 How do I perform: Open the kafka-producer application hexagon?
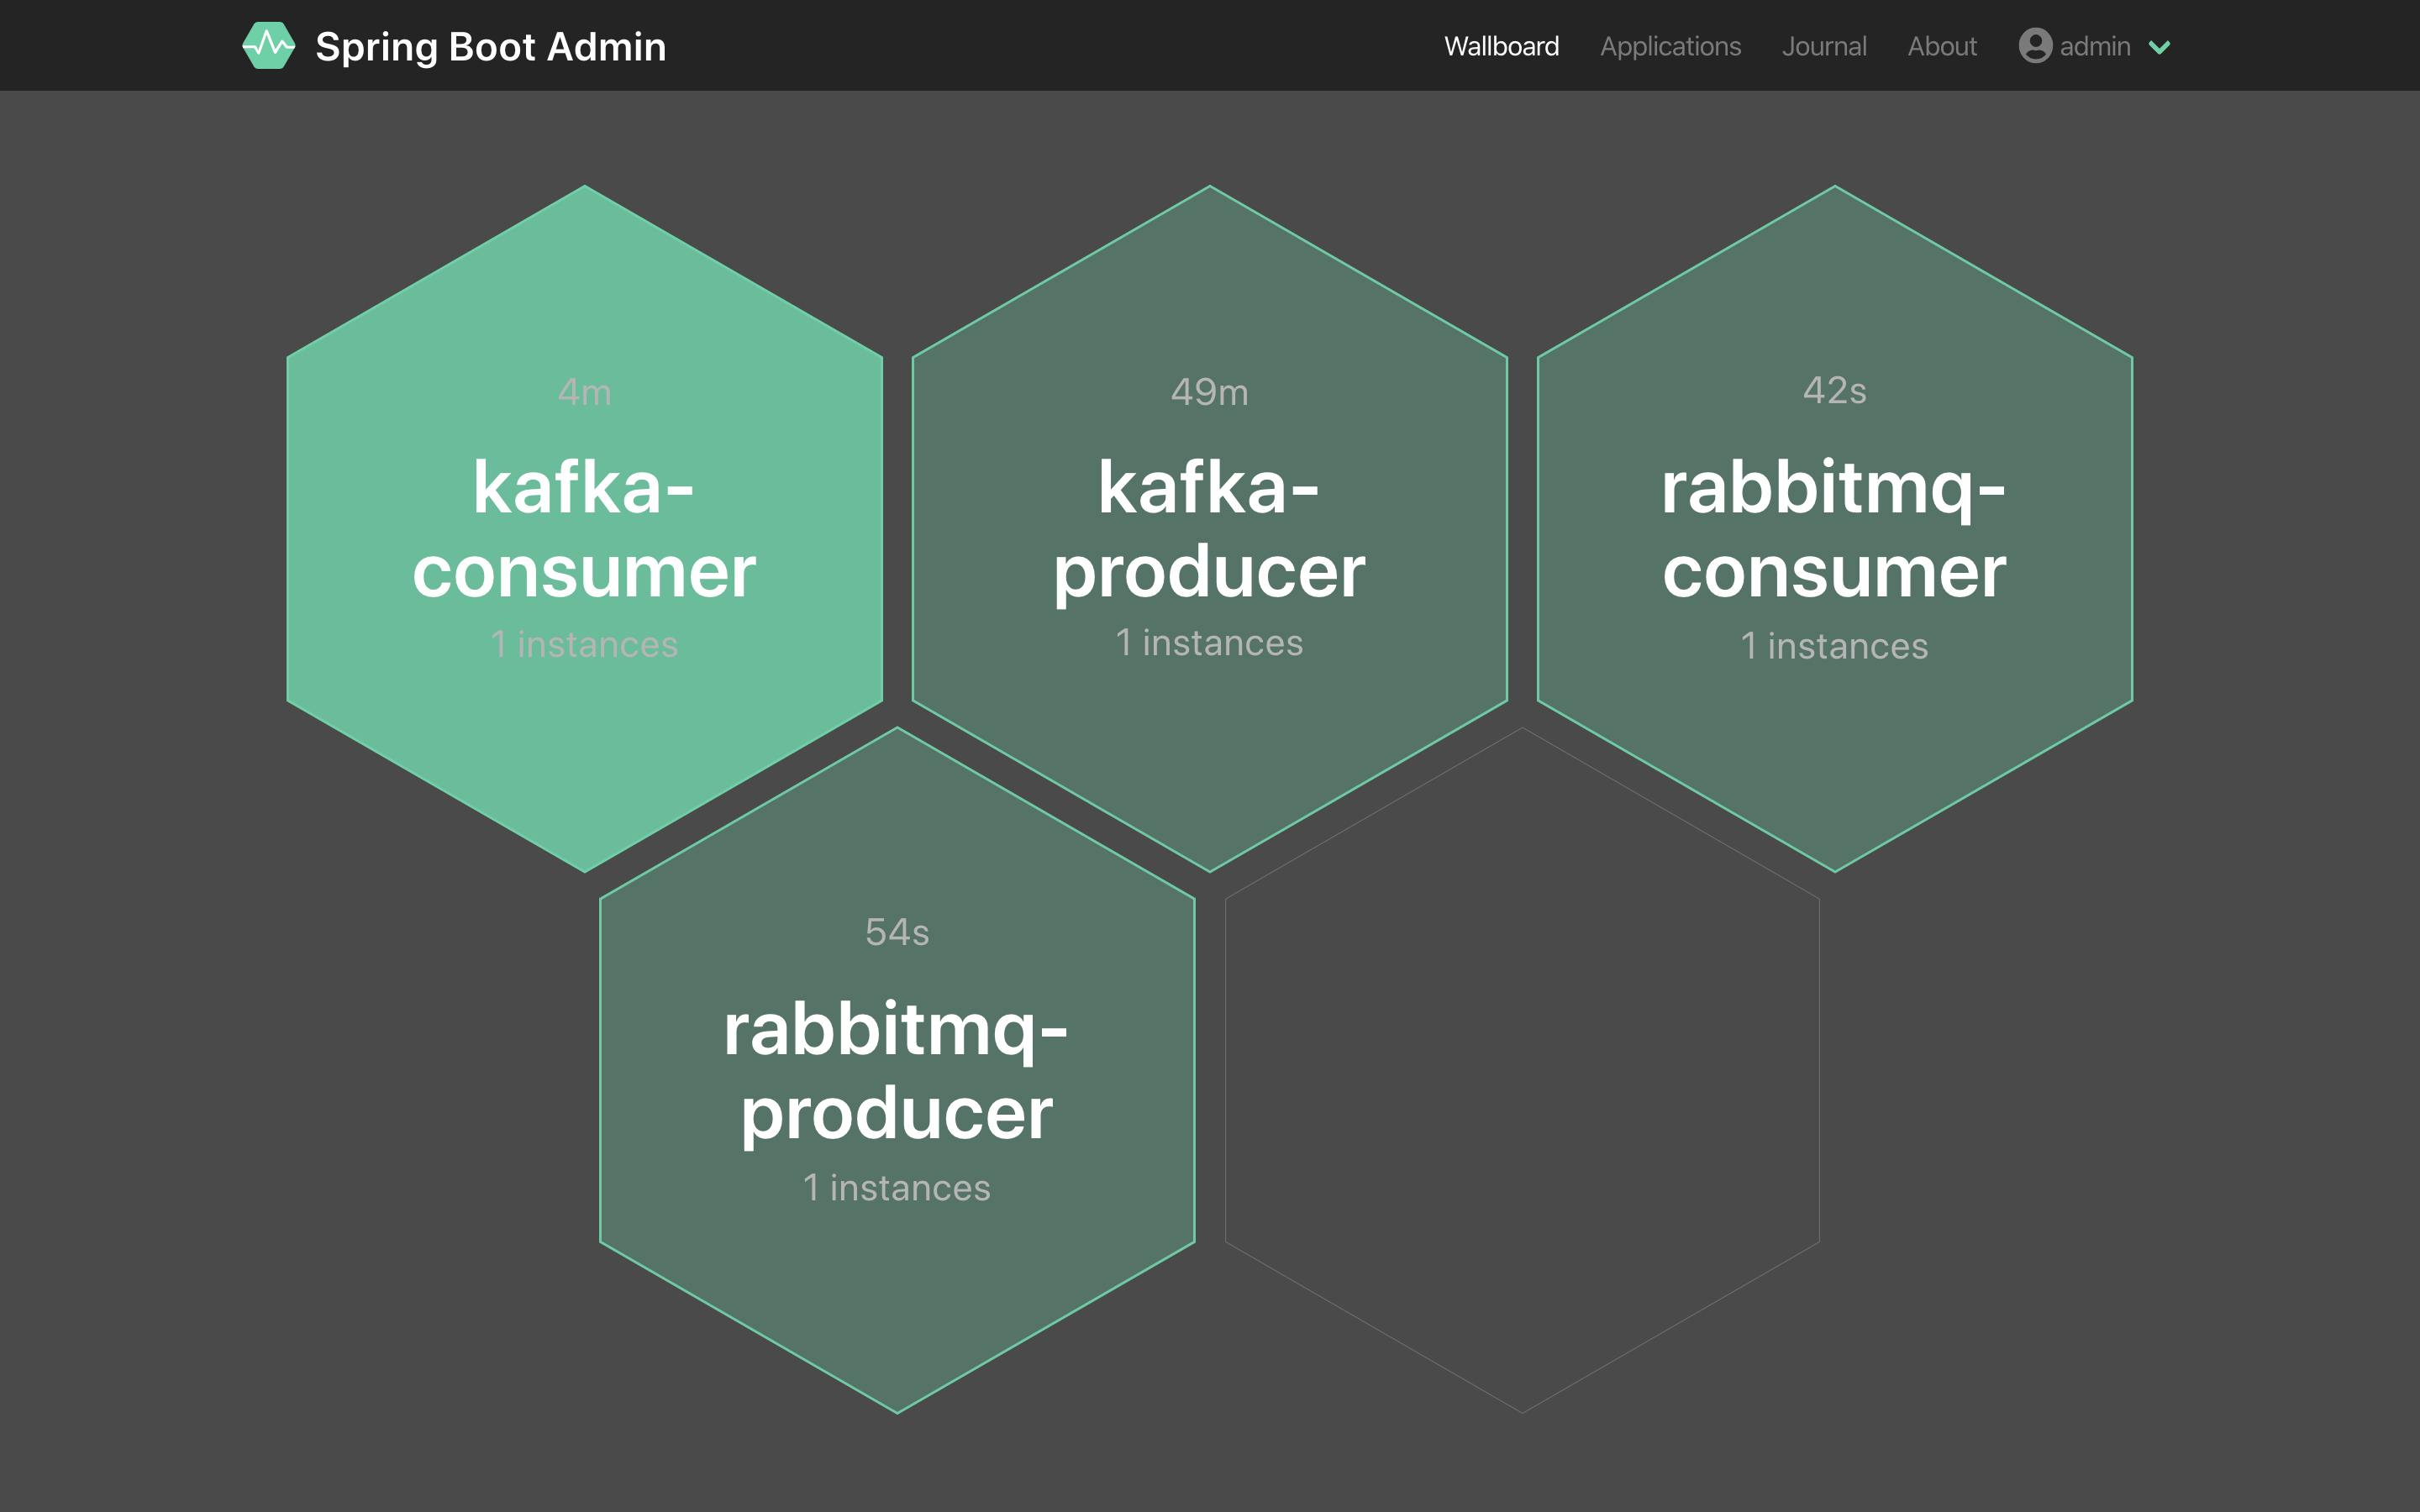click(1209, 528)
